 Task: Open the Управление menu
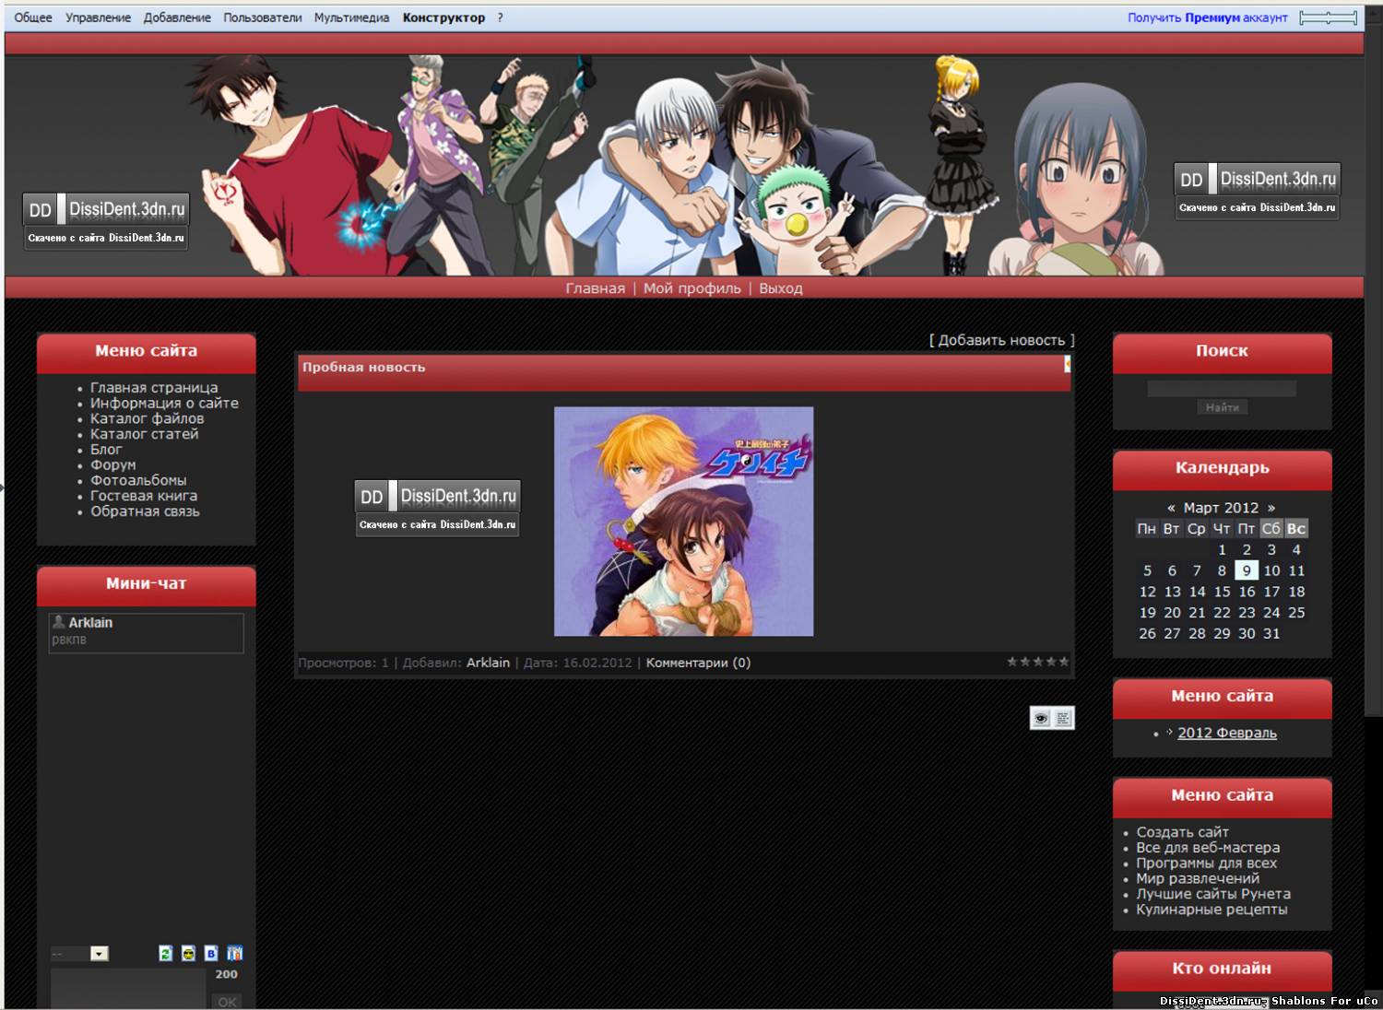point(98,18)
